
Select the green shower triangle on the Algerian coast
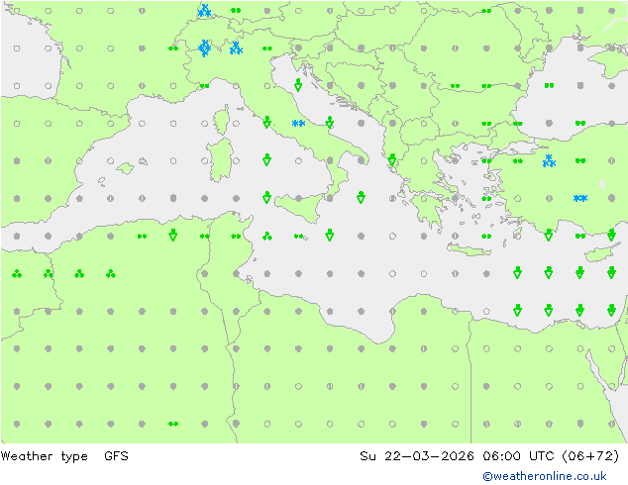[173, 236]
